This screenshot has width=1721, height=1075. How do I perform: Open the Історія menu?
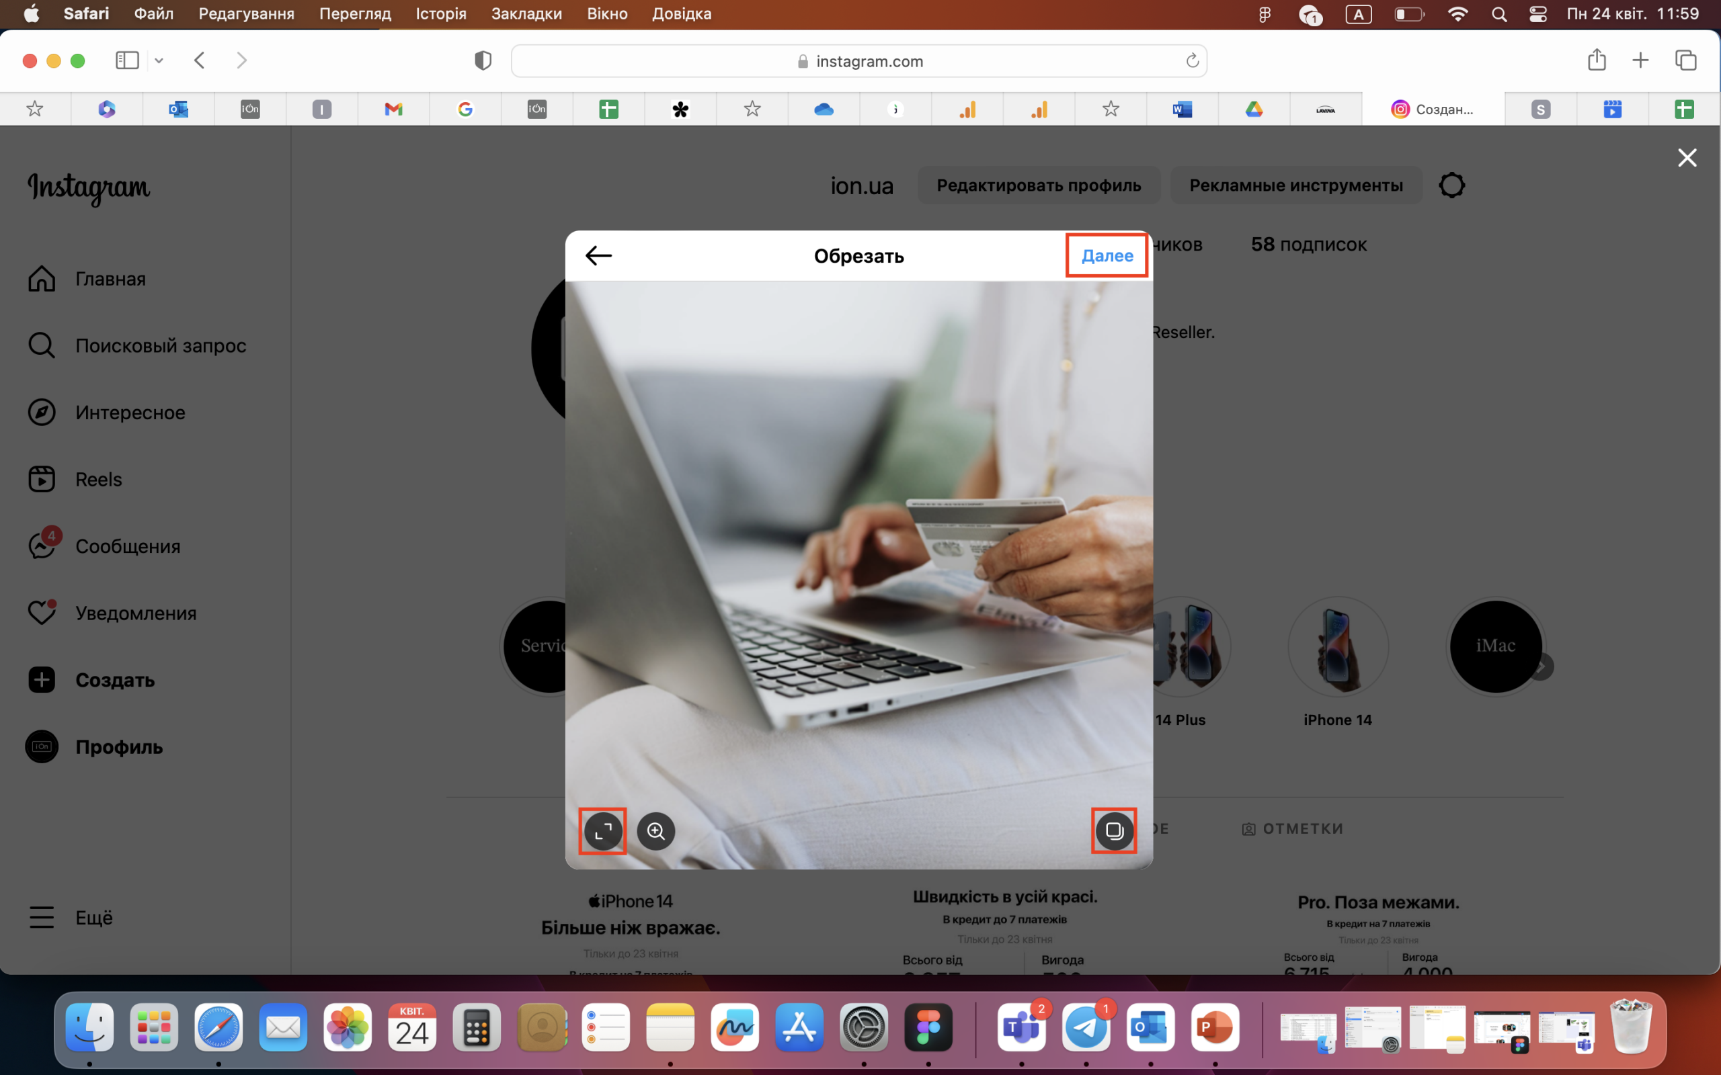(x=441, y=13)
